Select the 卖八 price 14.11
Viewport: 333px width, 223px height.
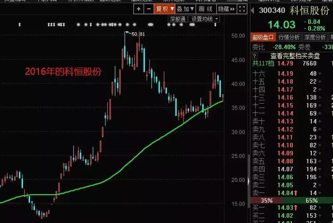click(x=285, y=138)
